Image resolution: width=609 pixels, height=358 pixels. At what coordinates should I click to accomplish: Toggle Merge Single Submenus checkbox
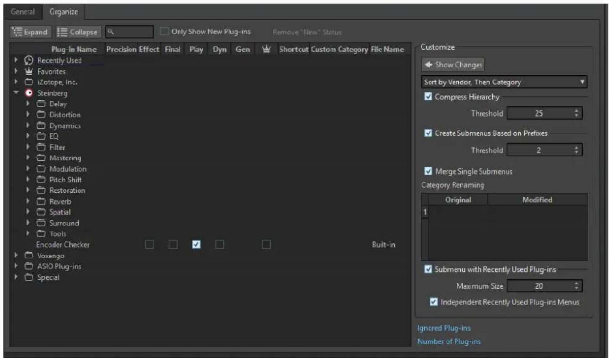(x=428, y=172)
